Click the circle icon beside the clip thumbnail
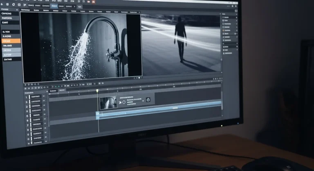The width and height of the screenshot is (314, 171). (x=124, y=102)
